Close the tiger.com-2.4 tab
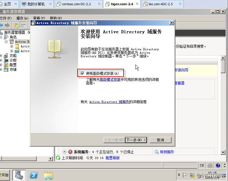Screen dimensions: 228x181 [137, 4]
